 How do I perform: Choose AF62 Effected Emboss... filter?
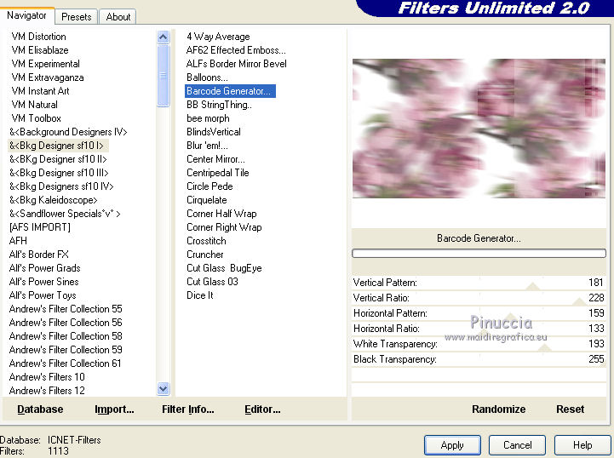(236, 50)
